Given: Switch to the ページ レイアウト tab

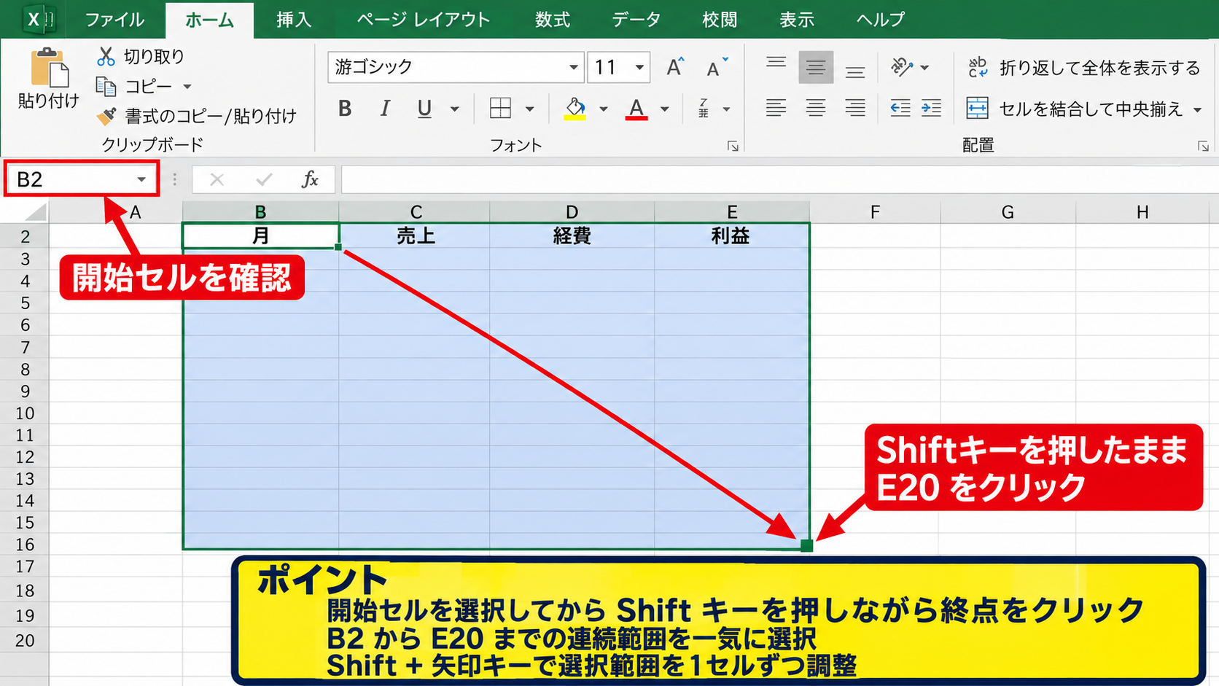Looking at the screenshot, I should click(423, 20).
